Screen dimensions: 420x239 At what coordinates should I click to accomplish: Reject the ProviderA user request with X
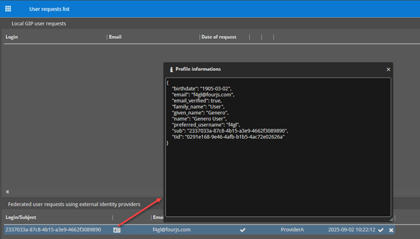pyautogui.click(x=391, y=230)
